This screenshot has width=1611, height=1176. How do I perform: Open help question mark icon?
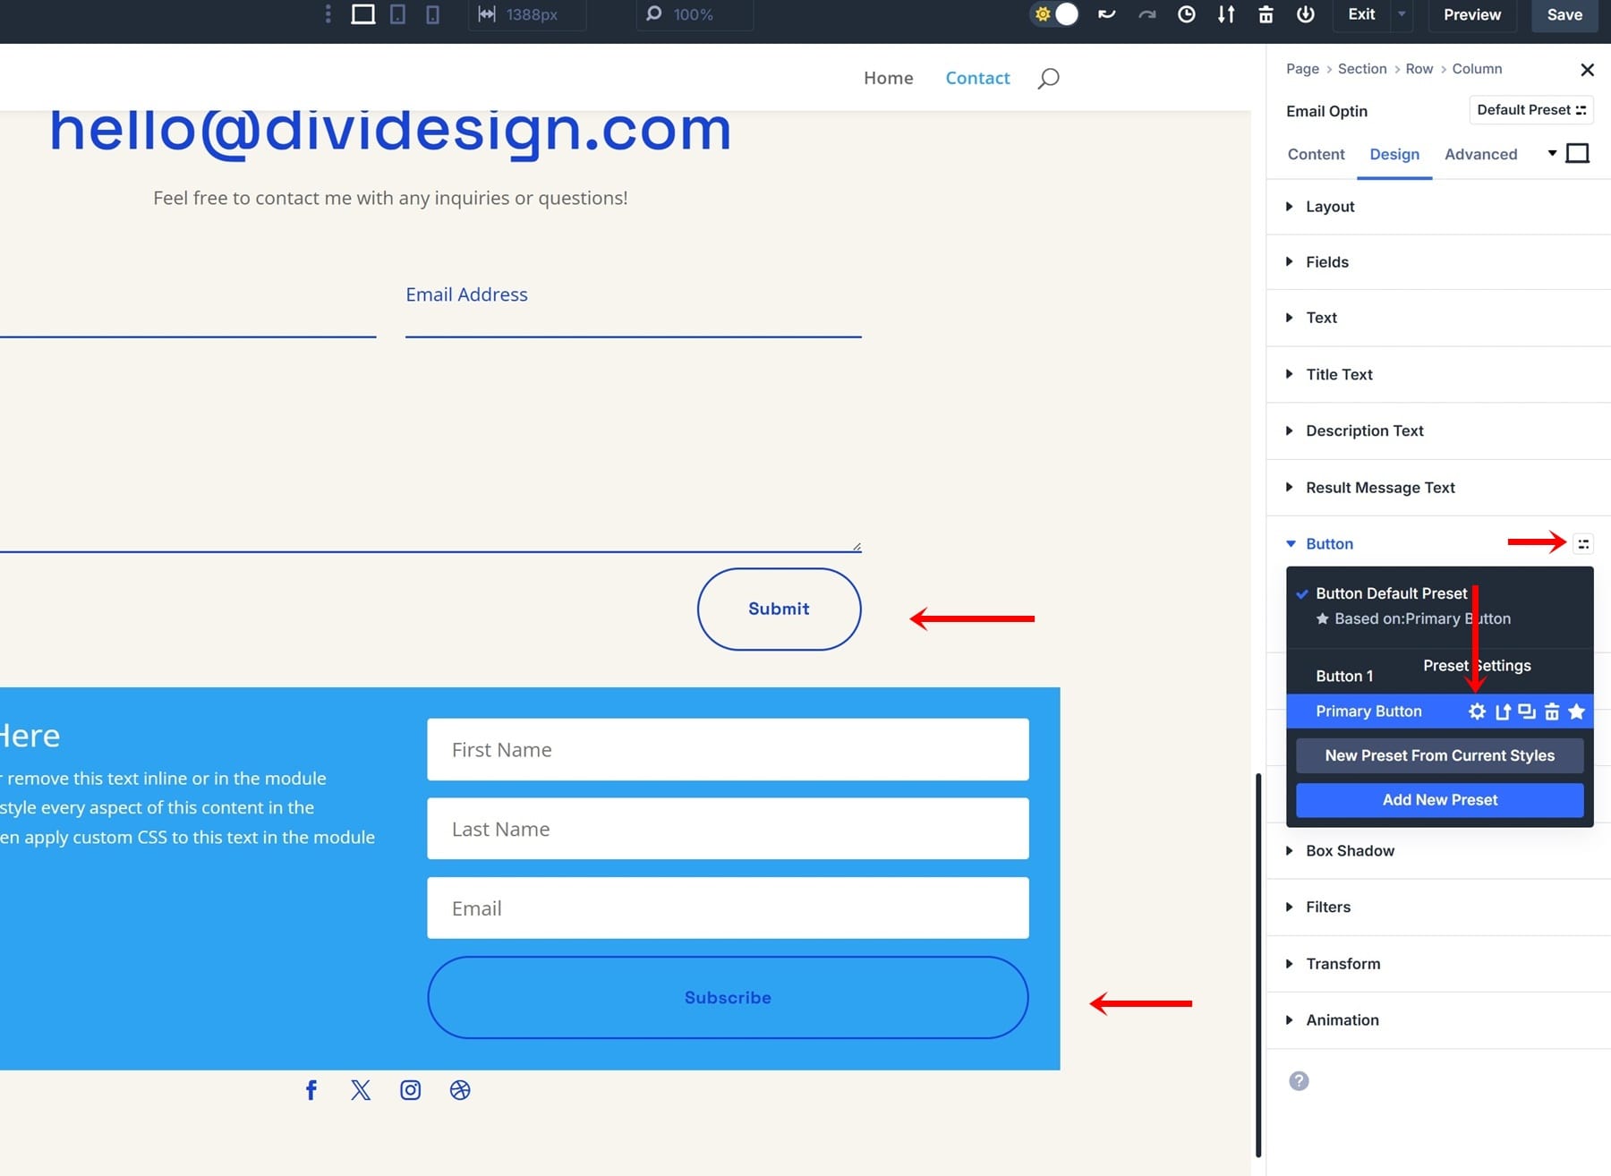tap(1299, 1081)
